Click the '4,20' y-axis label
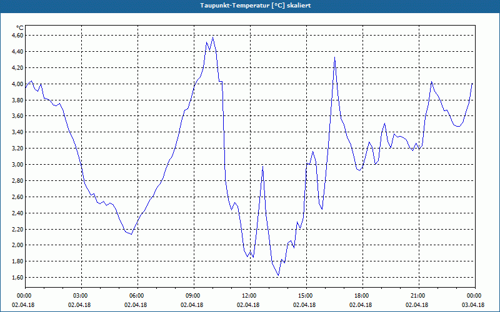This screenshot has width=500, height=312. click(x=17, y=68)
